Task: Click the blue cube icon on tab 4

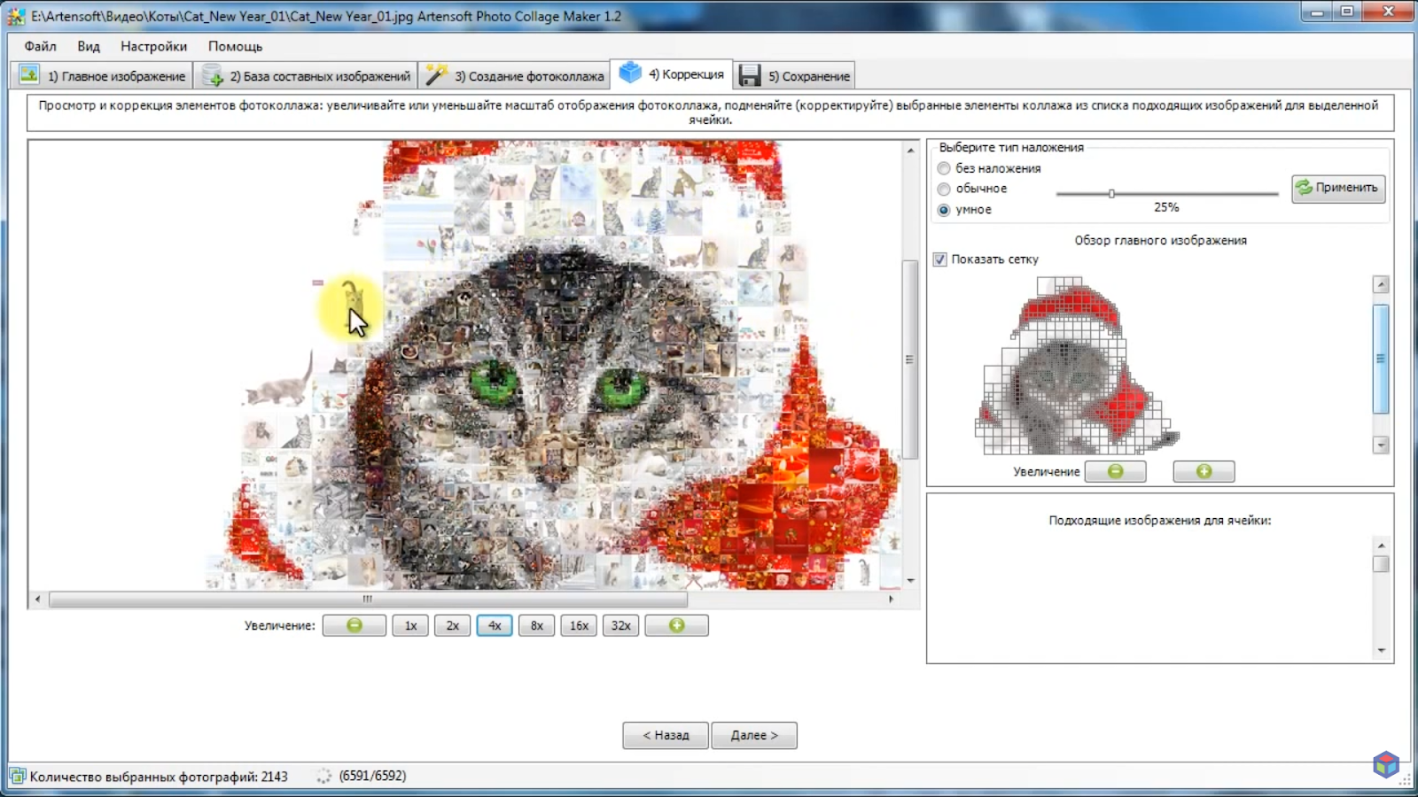Action: [630, 73]
